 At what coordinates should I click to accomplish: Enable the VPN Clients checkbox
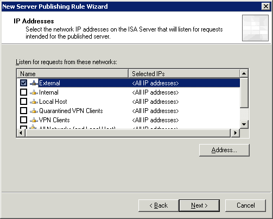[x=23, y=120]
